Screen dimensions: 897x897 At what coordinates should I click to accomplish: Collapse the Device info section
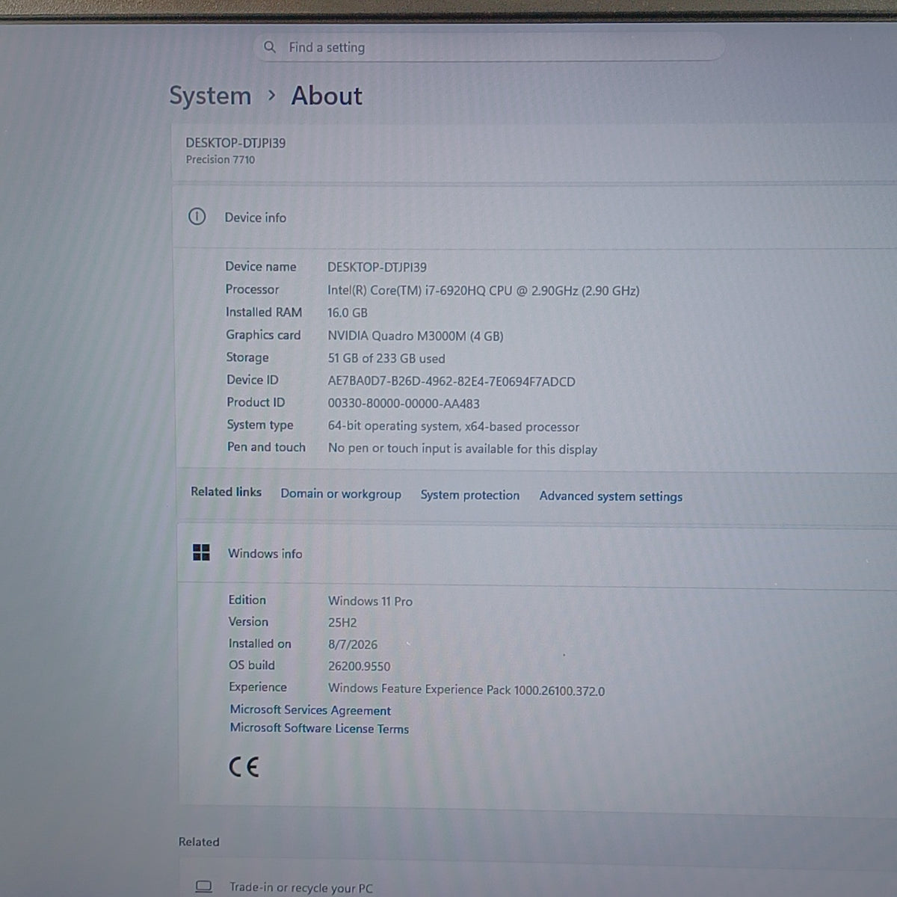point(534,218)
